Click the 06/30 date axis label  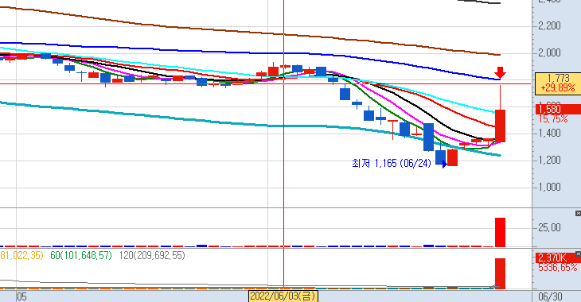(x=550, y=296)
